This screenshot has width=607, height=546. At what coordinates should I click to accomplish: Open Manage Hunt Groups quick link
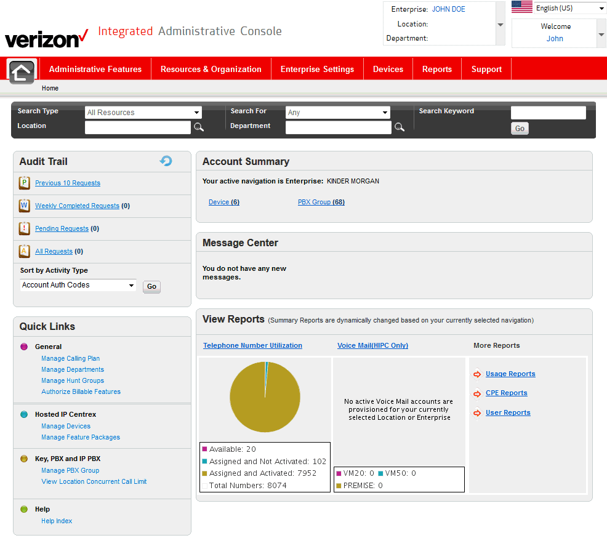point(73,381)
